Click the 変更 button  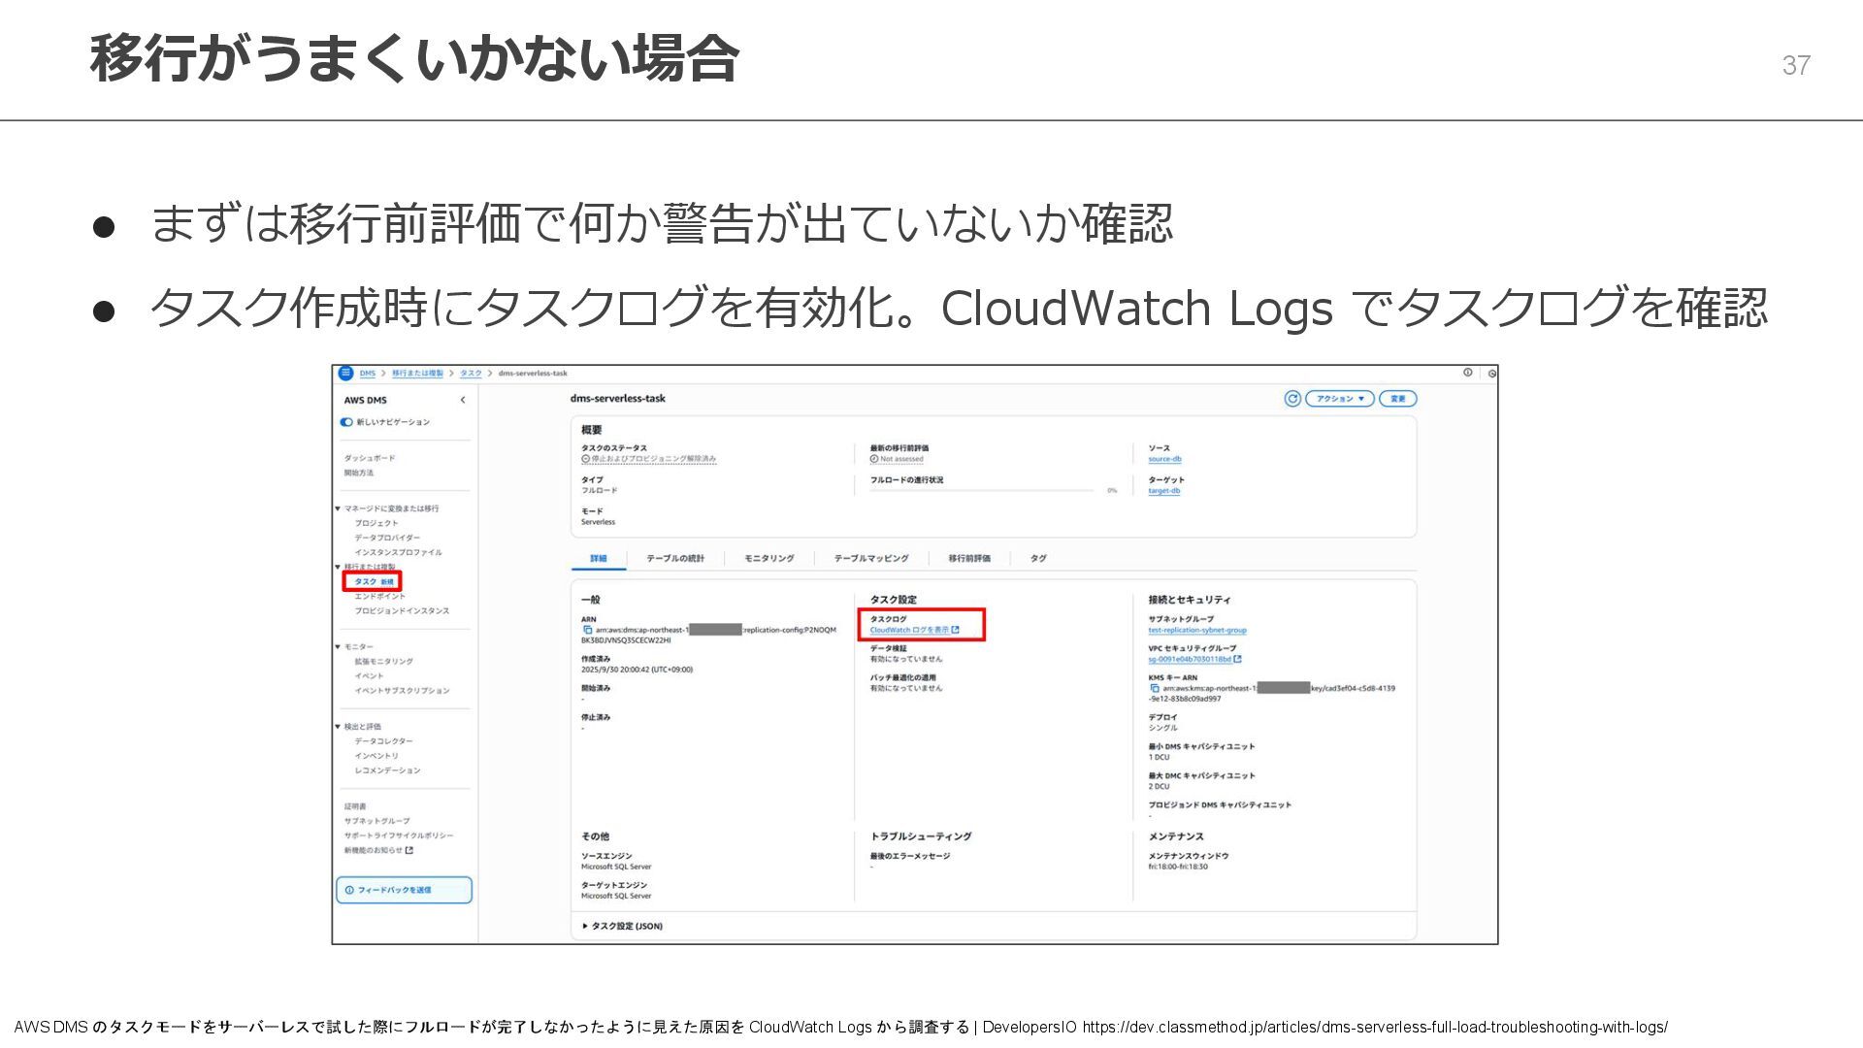1397,399
